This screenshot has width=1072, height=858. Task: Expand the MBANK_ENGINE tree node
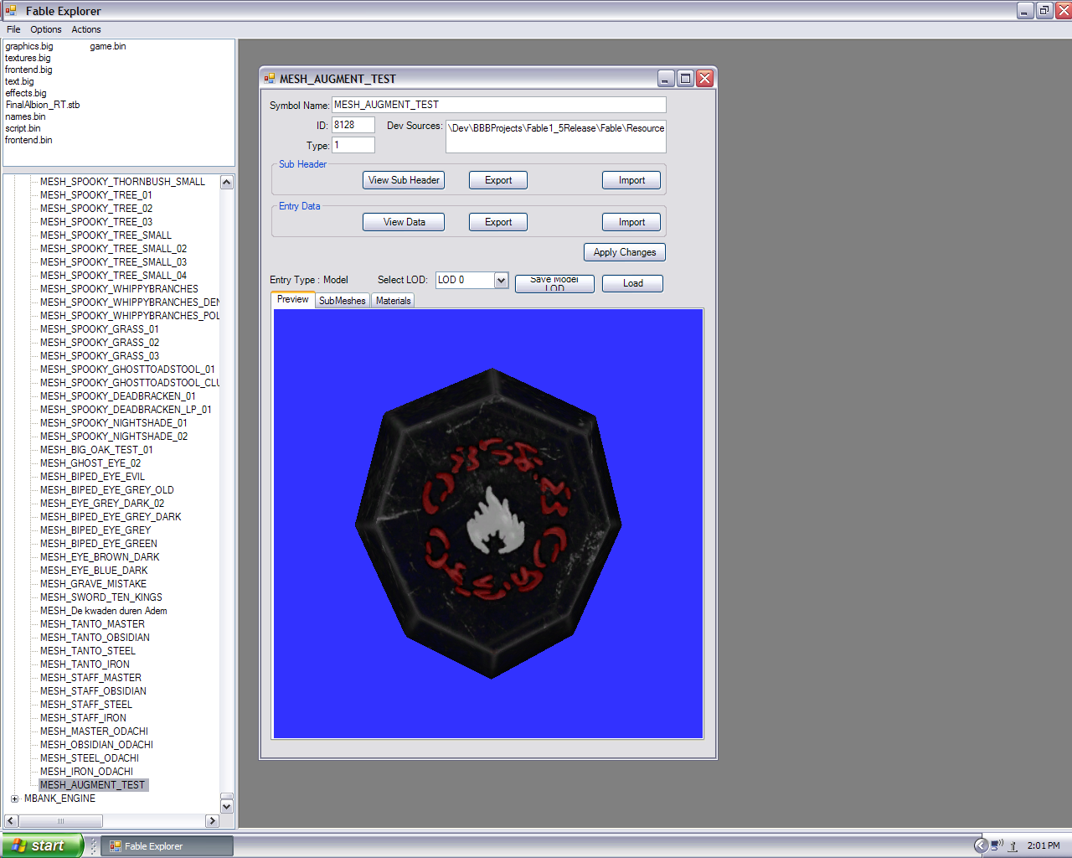click(x=14, y=799)
